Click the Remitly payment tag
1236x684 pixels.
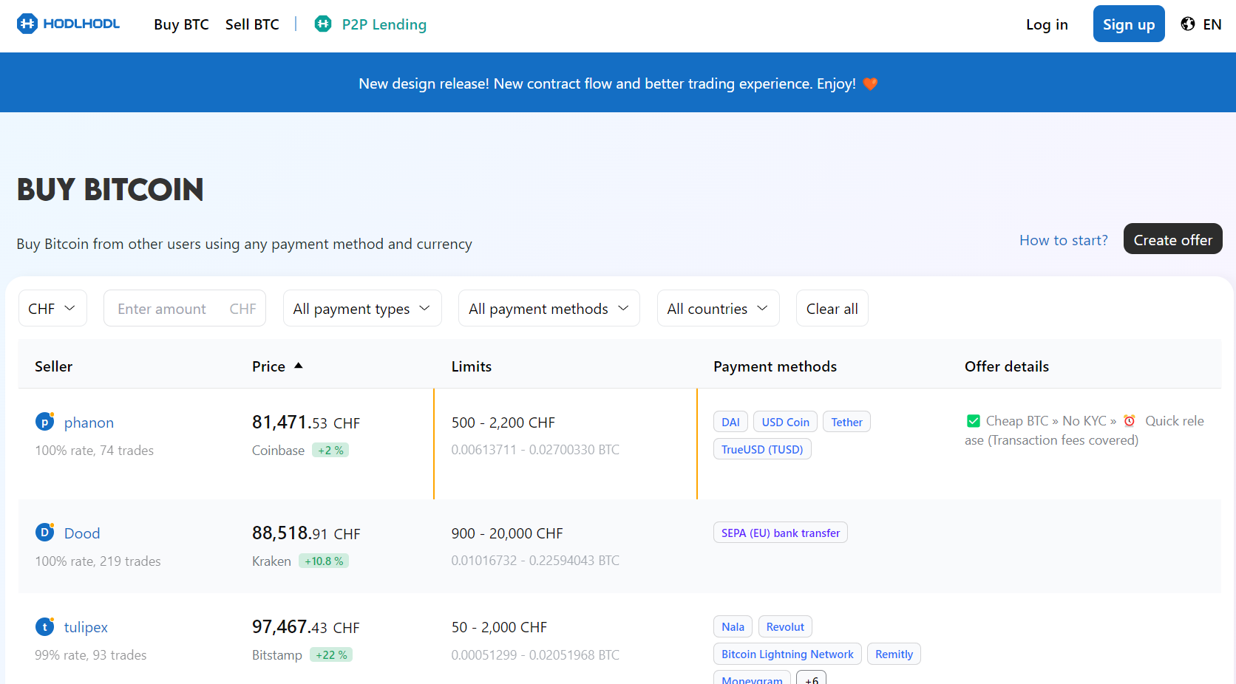pyautogui.click(x=894, y=654)
